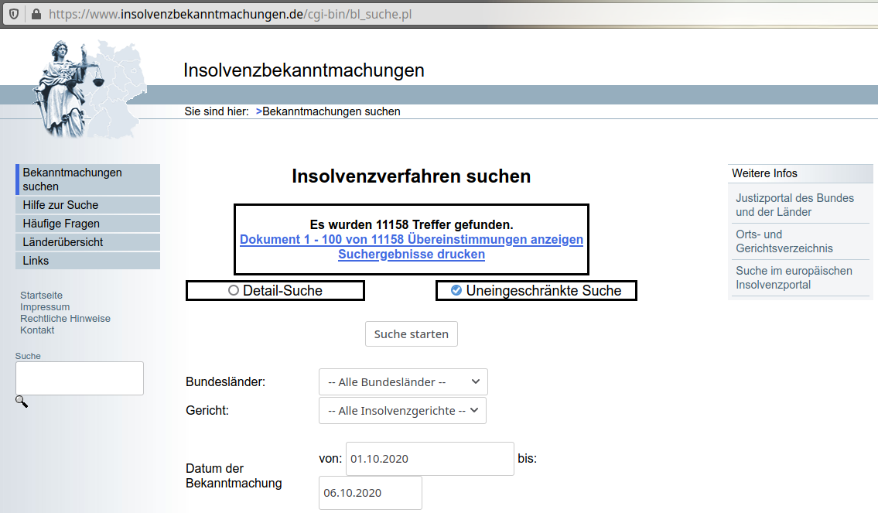Expand the Gericht Insolvenzgerichte dropdown
This screenshot has width=878, height=513.
(402, 411)
